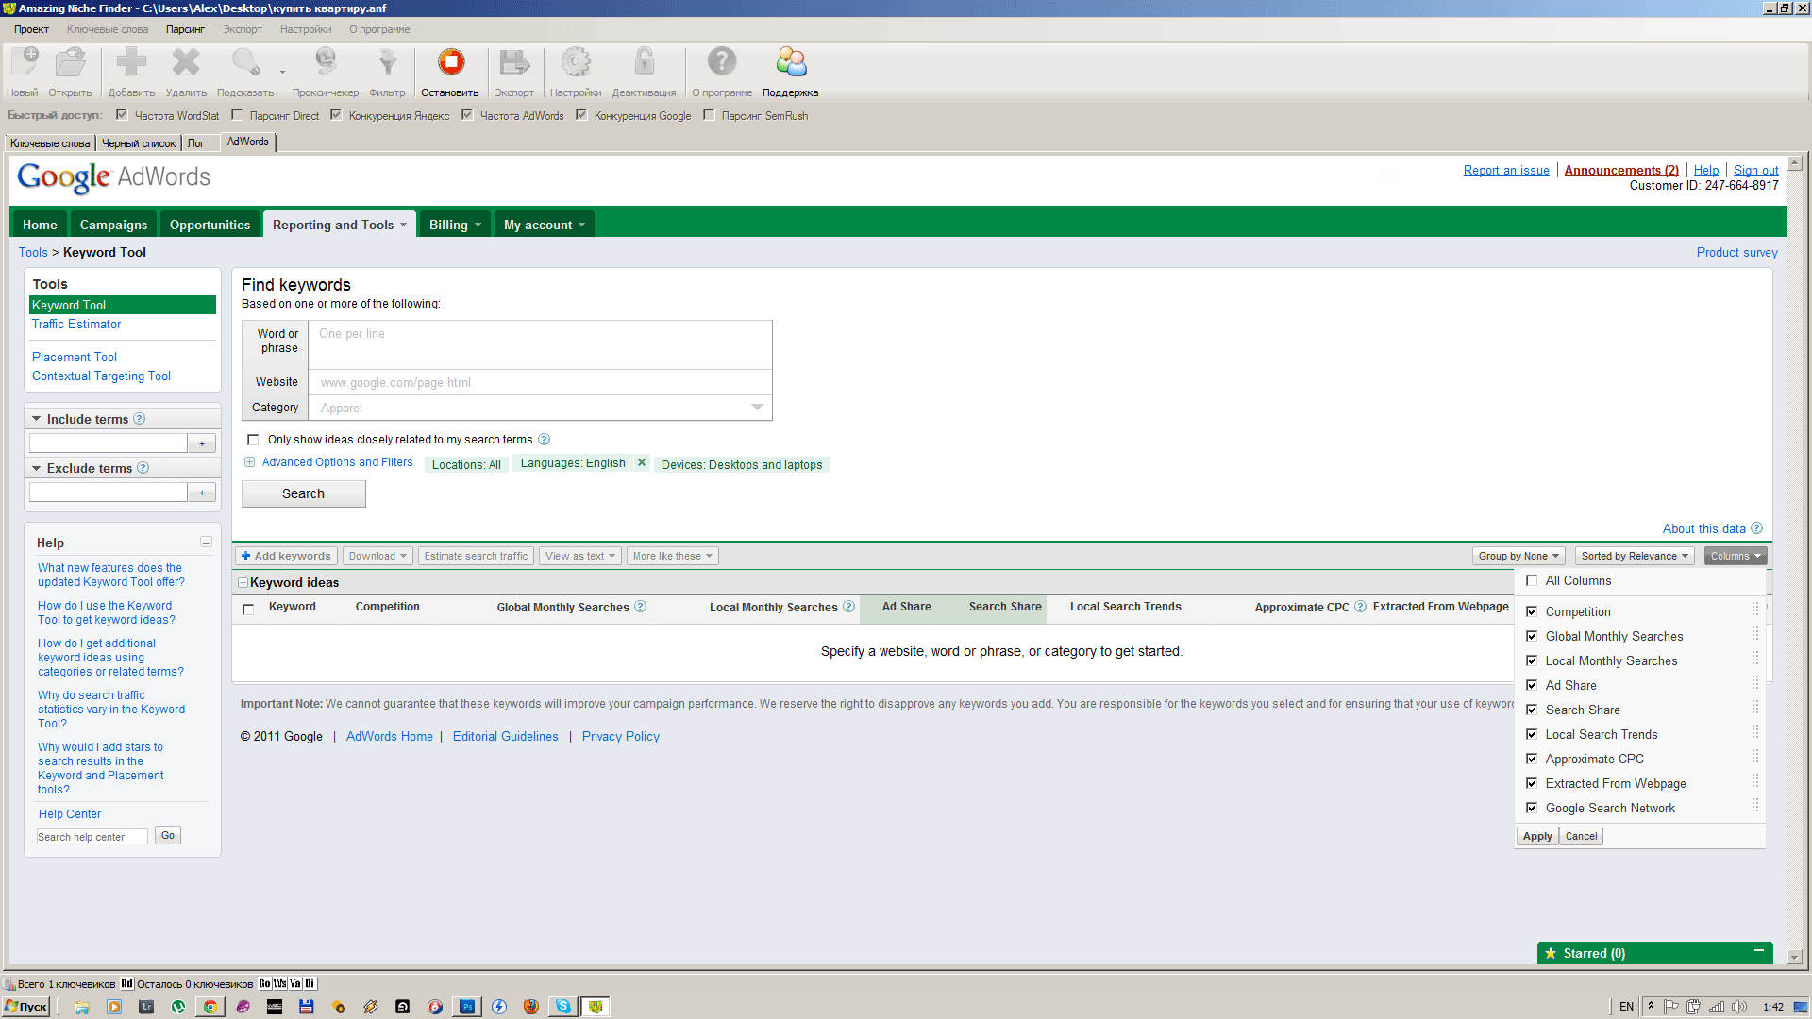1812x1019 pixels.
Task: Click the Остановить stop icon in toolbar
Action: click(450, 63)
